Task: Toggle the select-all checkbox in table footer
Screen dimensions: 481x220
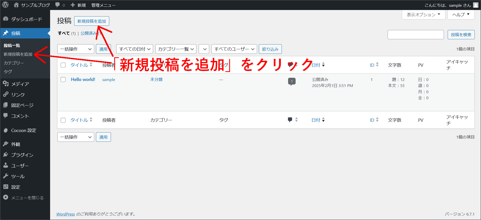Action: [63, 120]
